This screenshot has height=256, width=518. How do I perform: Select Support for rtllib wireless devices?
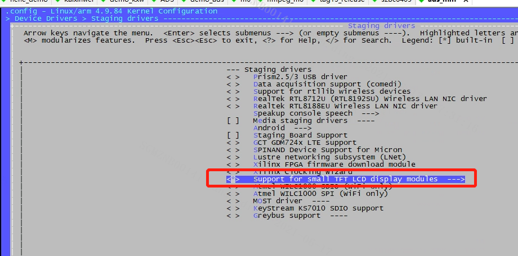click(x=332, y=92)
